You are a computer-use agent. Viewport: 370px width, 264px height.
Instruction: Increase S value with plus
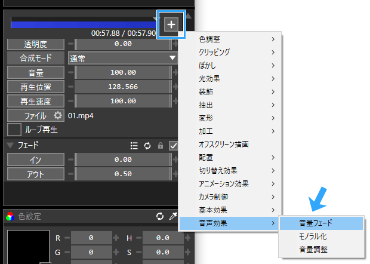pyautogui.click(x=188, y=252)
